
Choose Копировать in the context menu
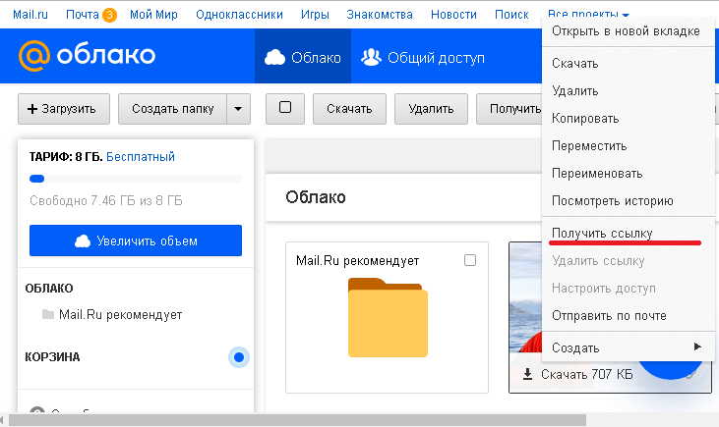point(629,118)
